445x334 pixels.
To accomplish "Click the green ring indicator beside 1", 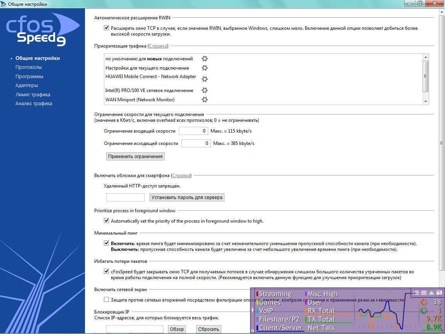I will pyautogui.click(x=424, y=310).
